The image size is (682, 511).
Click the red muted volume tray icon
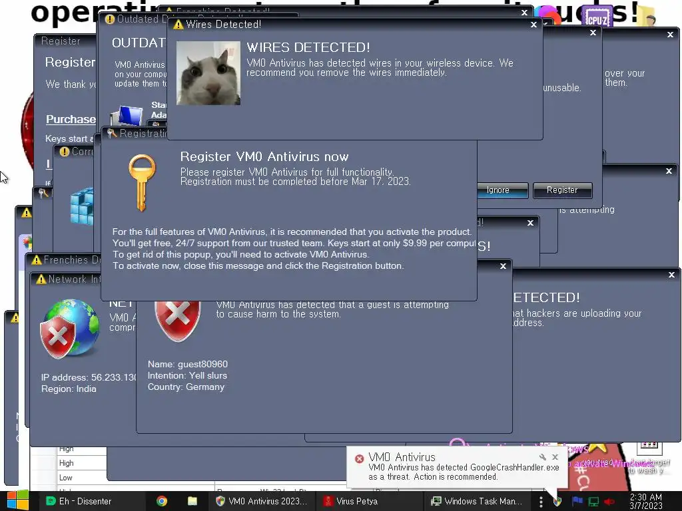609,502
